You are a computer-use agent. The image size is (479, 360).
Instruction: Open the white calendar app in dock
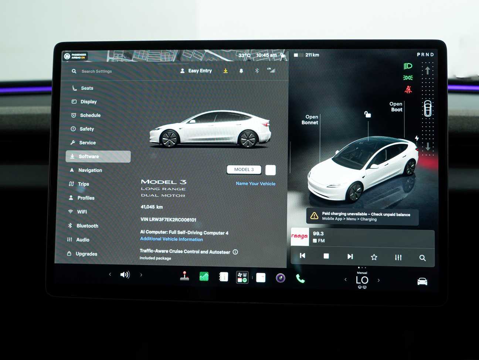(x=261, y=277)
